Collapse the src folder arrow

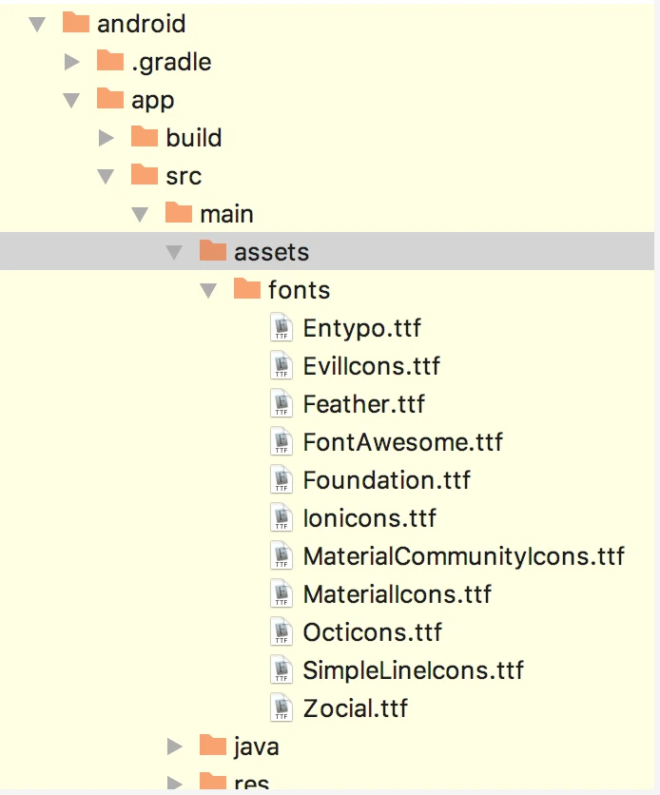tap(106, 176)
